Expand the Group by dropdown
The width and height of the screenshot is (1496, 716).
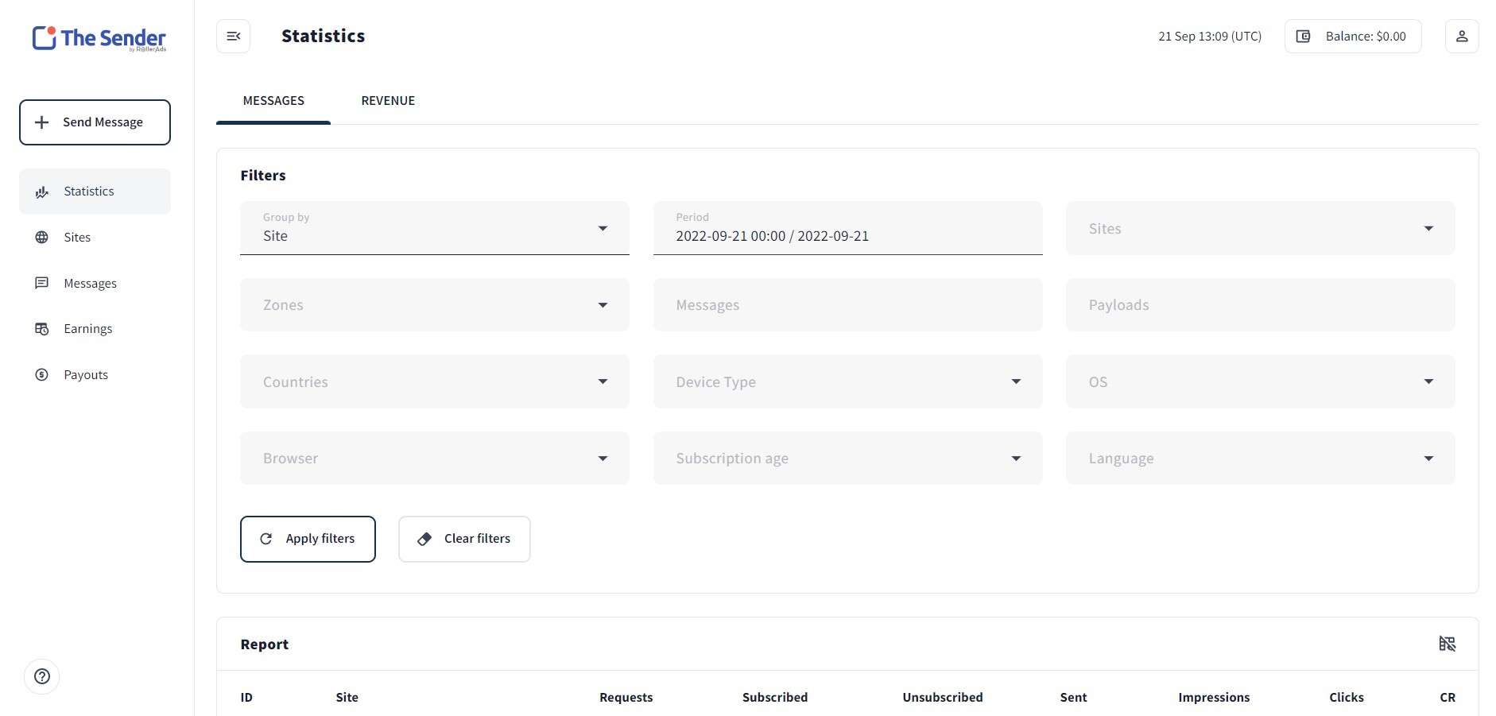pos(434,228)
